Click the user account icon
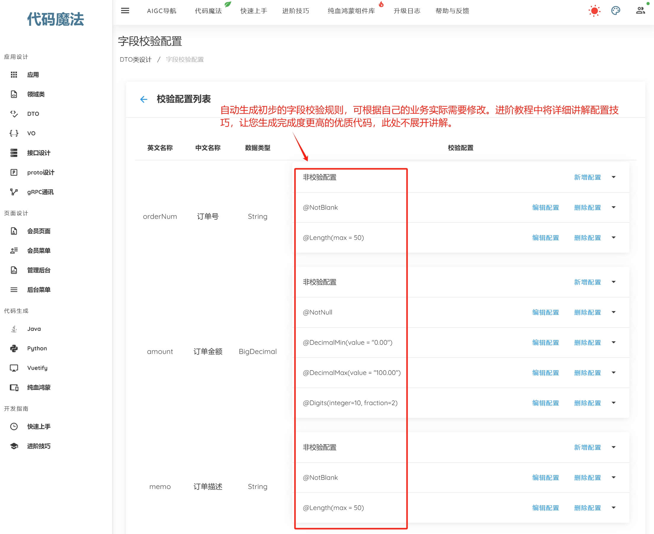The image size is (654, 534). point(640,11)
